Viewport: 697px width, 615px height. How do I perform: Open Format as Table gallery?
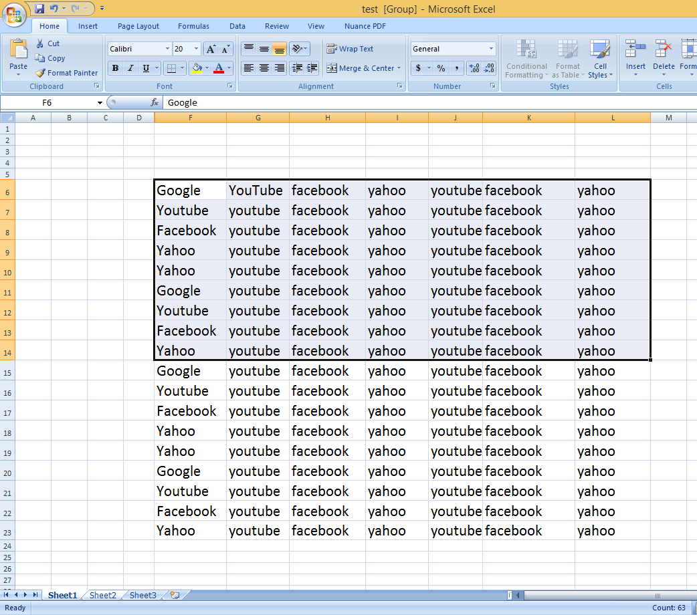point(568,59)
